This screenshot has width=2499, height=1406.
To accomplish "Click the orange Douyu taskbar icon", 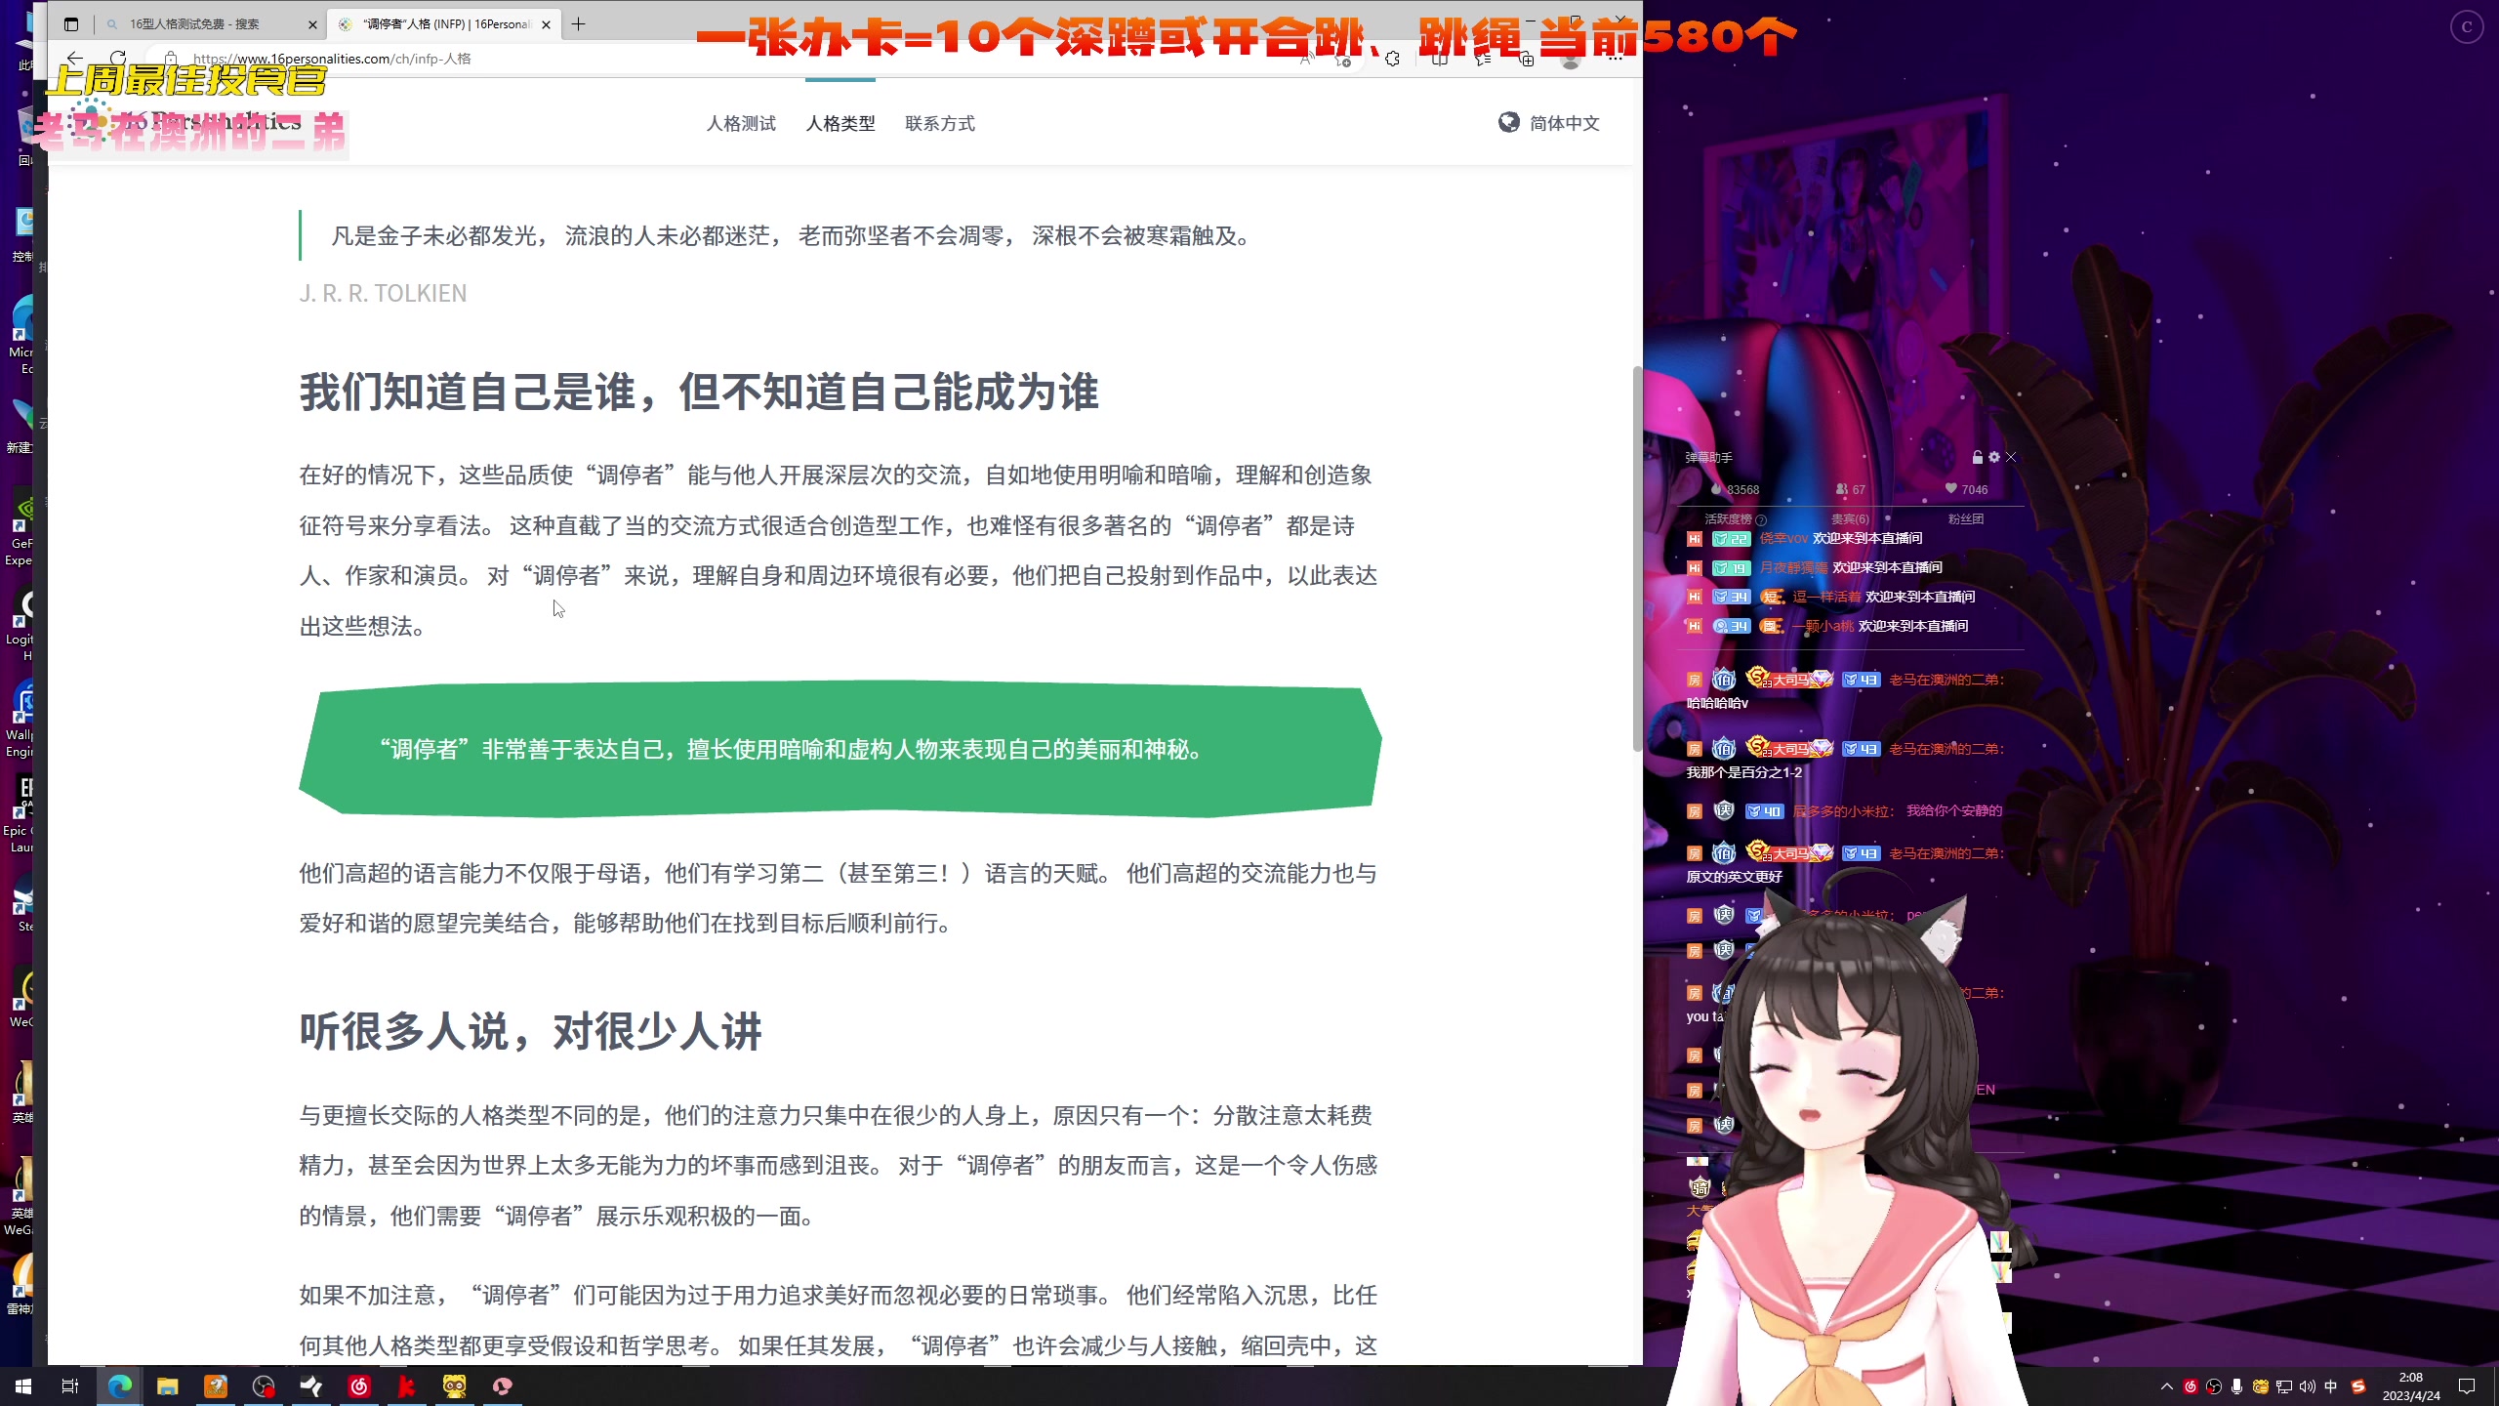I will pos(215,1386).
